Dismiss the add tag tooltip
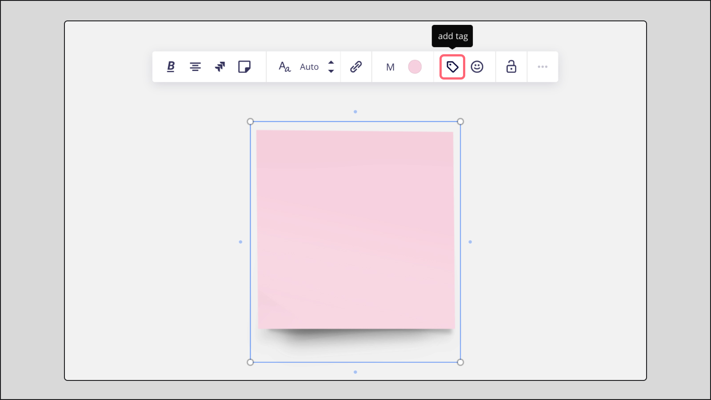Screen dimensions: 711x400 click(452, 36)
